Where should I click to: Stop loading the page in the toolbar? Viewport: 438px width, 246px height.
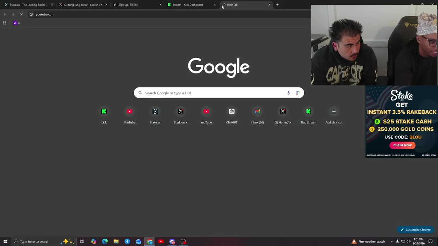[21, 14]
